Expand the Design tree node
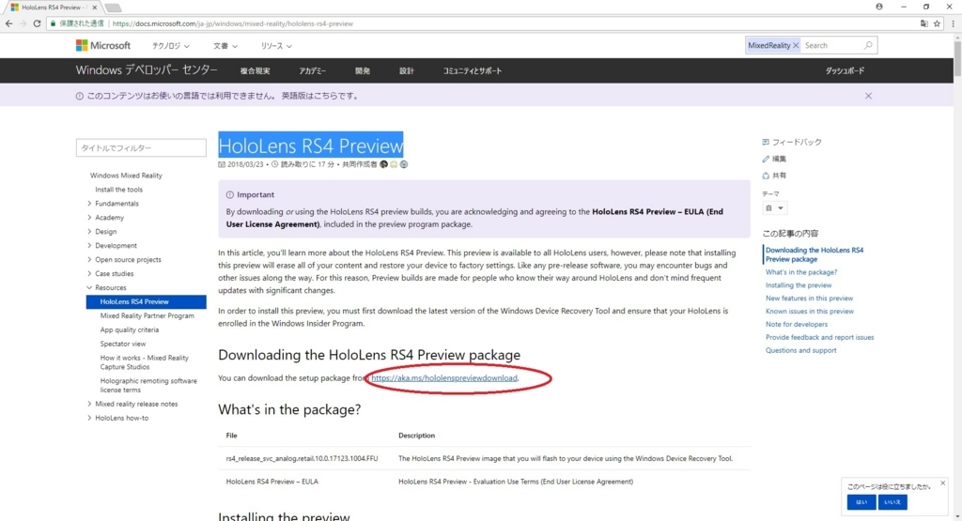 point(89,232)
